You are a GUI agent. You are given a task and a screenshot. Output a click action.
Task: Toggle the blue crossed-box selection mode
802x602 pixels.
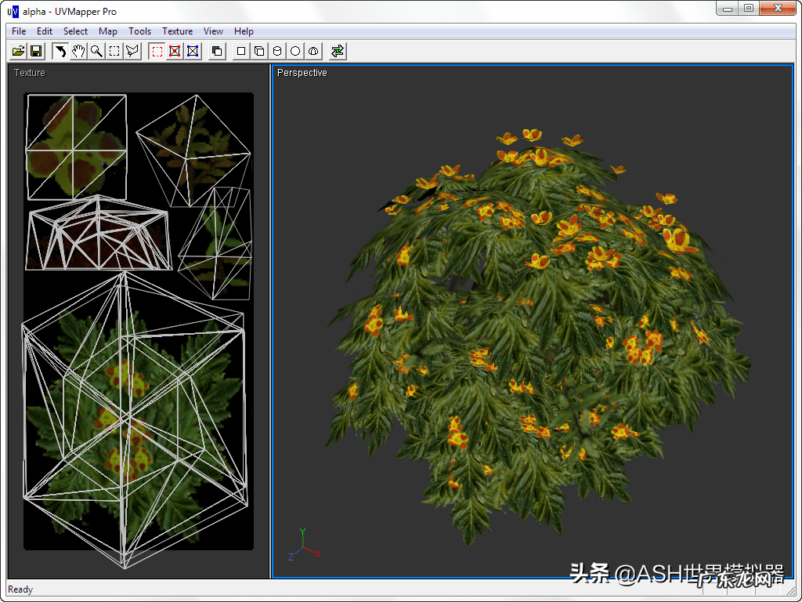193,51
